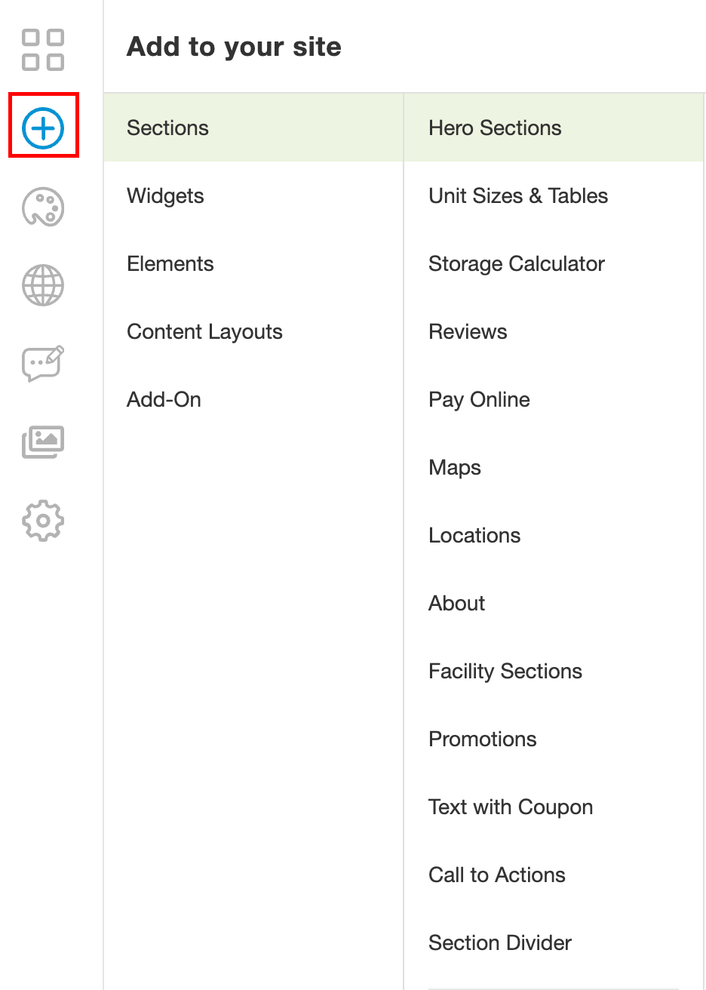Click the Add (plus) icon in sidebar

44,128
